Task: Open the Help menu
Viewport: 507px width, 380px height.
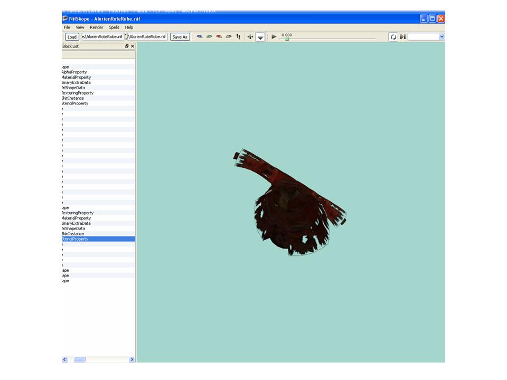Action: click(129, 27)
